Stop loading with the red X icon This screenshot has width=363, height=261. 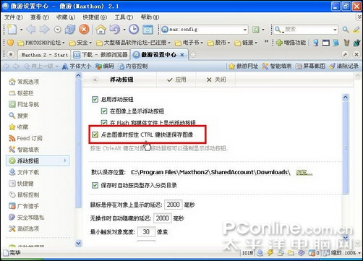click(x=84, y=30)
